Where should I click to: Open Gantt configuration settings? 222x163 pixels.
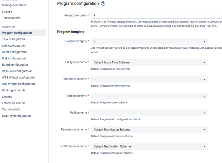pos(14,52)
